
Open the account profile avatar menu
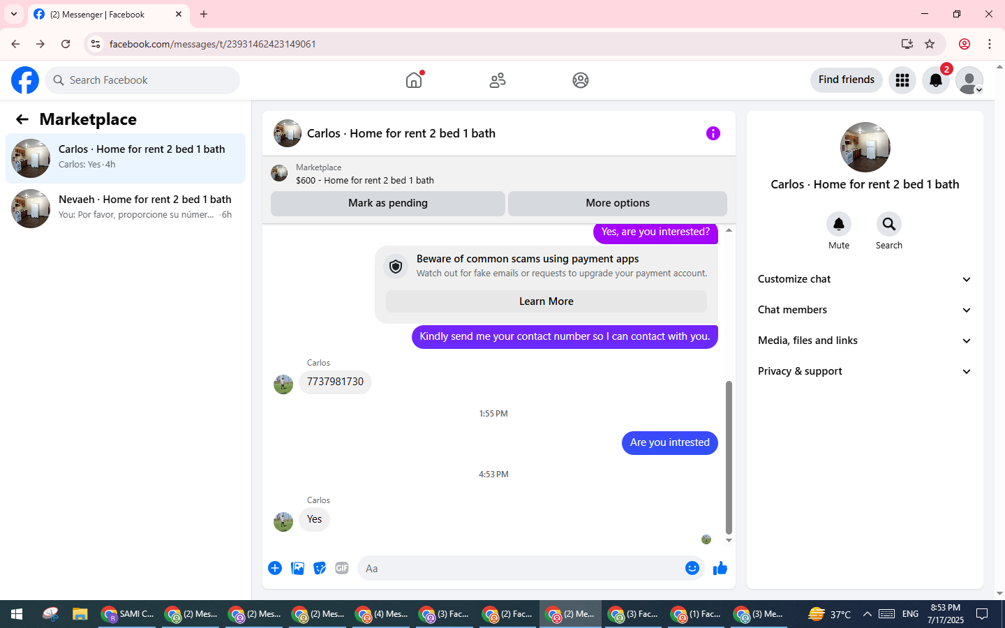(969, 80)
